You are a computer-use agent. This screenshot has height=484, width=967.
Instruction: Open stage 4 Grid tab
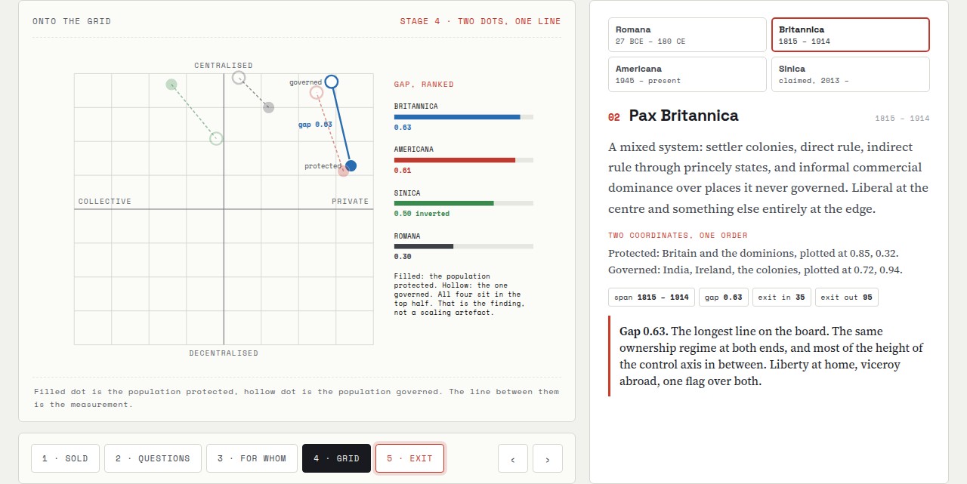[336, 458]
